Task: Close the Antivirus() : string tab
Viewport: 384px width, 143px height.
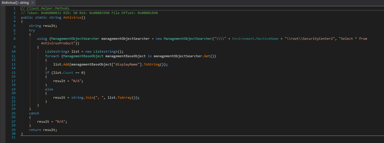Action: [x=33, y=3]
